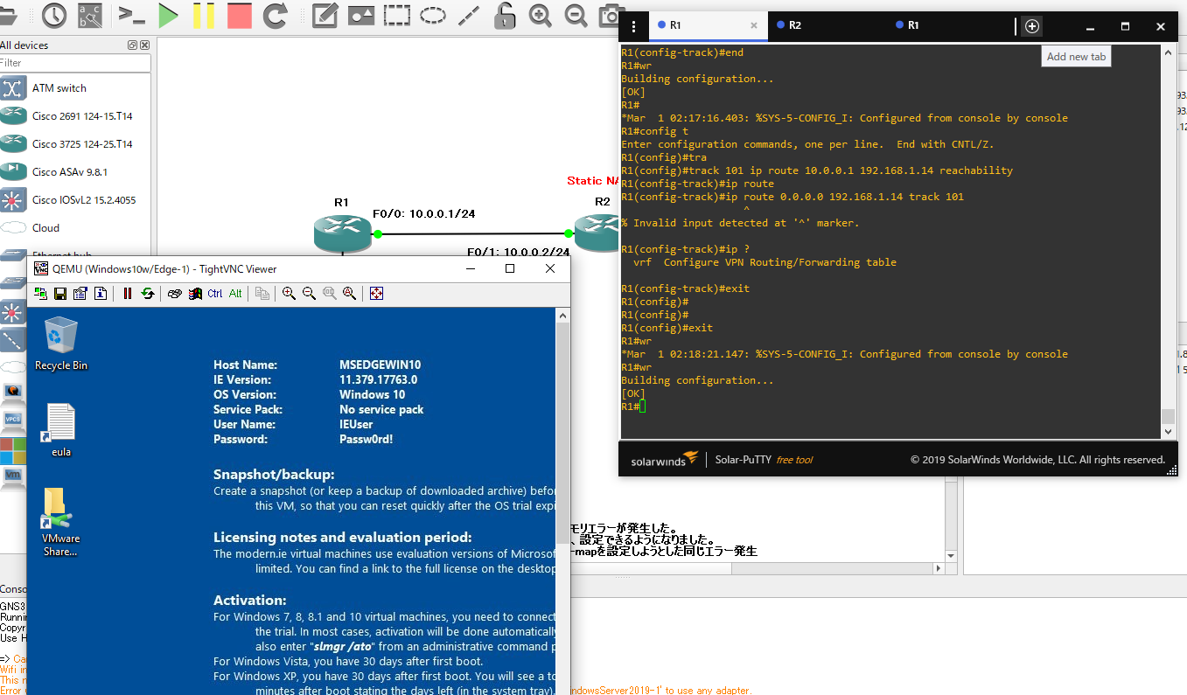Zoom out within the TightVNC viewer

(309, 294)
